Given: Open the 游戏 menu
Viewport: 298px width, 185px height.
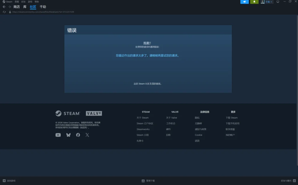Looking at the screenshot, I should [30, 2].
